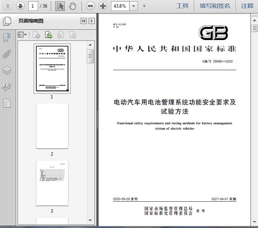
Task: Open the Bookmarks panel in sidebar
Action: [x=7, y=37]
